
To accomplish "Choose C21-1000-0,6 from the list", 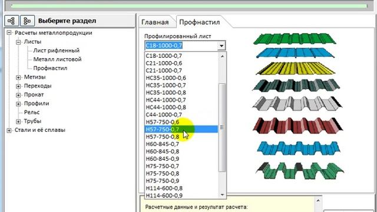I will (181, 63).
